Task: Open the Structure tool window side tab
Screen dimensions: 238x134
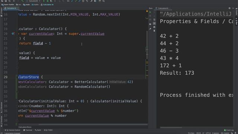Action: point(1,107)
